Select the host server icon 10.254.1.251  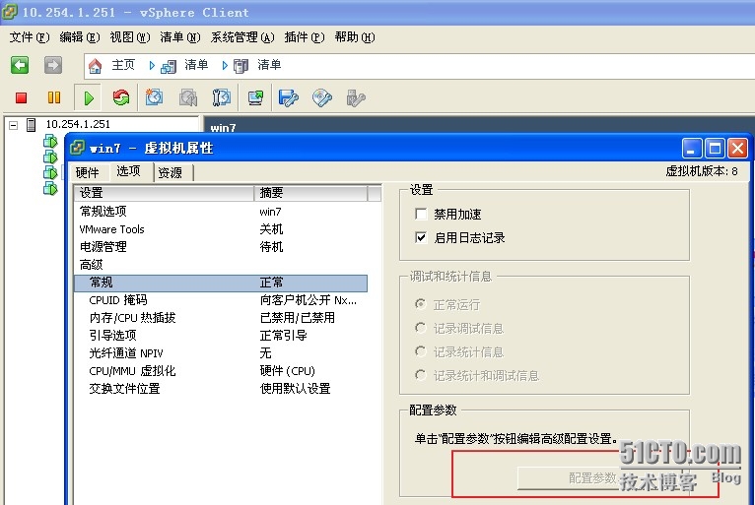(32, 125)
